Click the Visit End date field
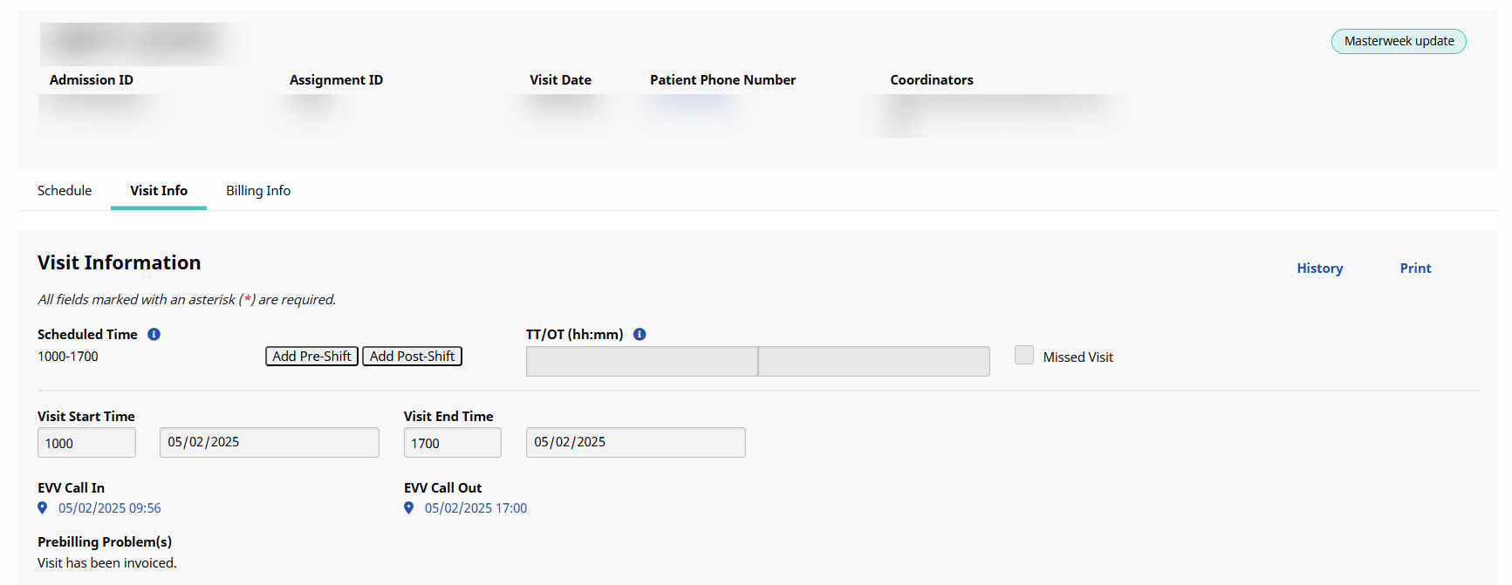The image size is (1512, 585). coord(635,442)
